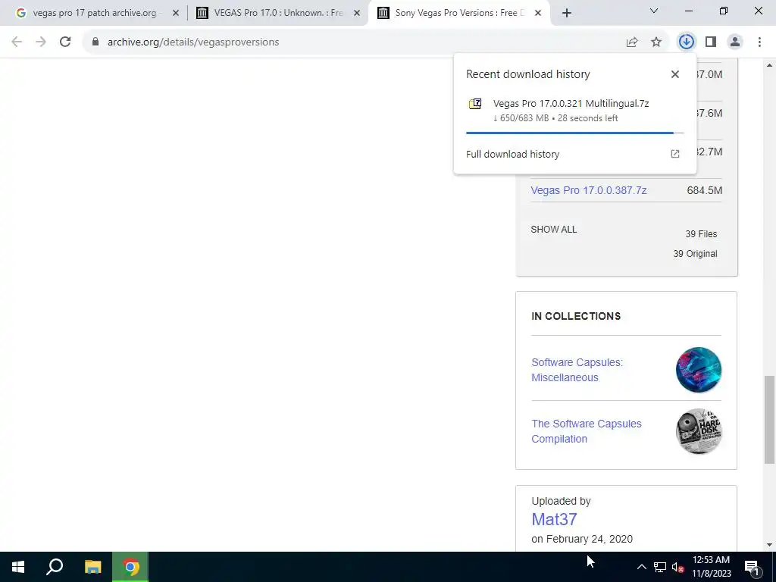
Task: Open the Chrome profile avatar icon
Action: 735,42
